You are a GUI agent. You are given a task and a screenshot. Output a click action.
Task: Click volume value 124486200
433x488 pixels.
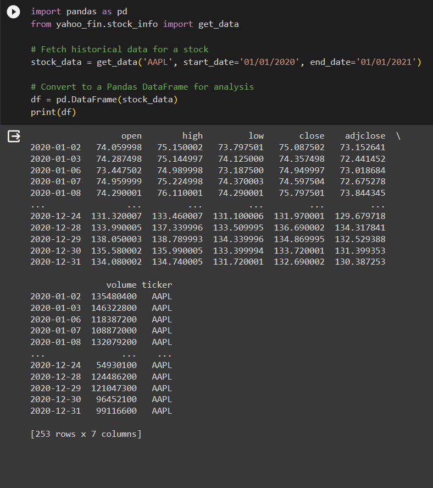(114, 376)
